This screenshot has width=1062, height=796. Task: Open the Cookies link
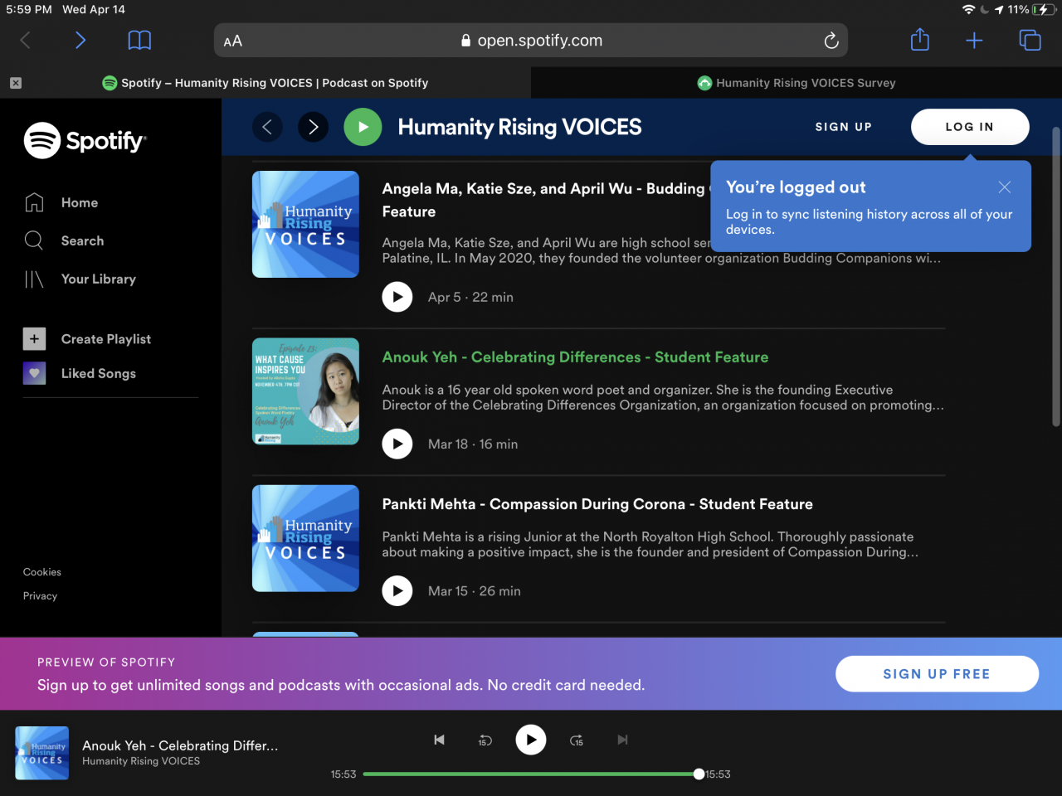point(42,572)
